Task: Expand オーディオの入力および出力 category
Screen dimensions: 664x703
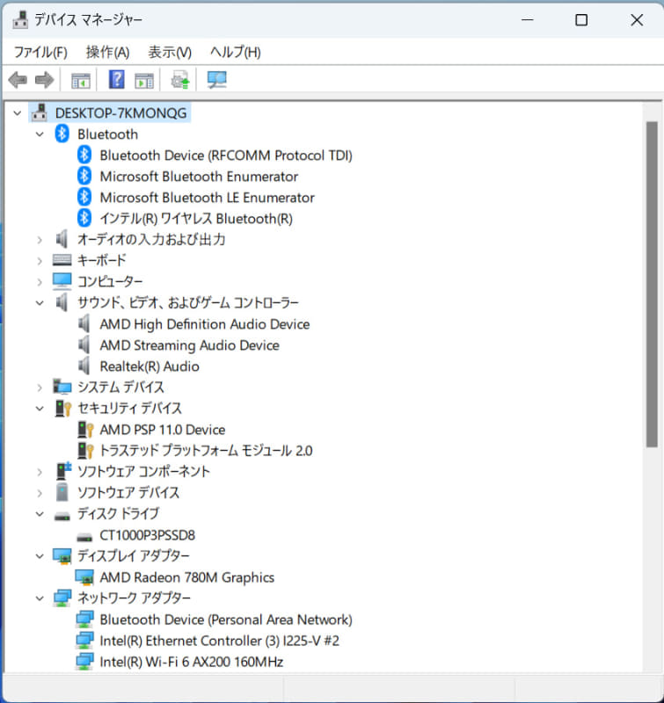Action: [40, 240]
